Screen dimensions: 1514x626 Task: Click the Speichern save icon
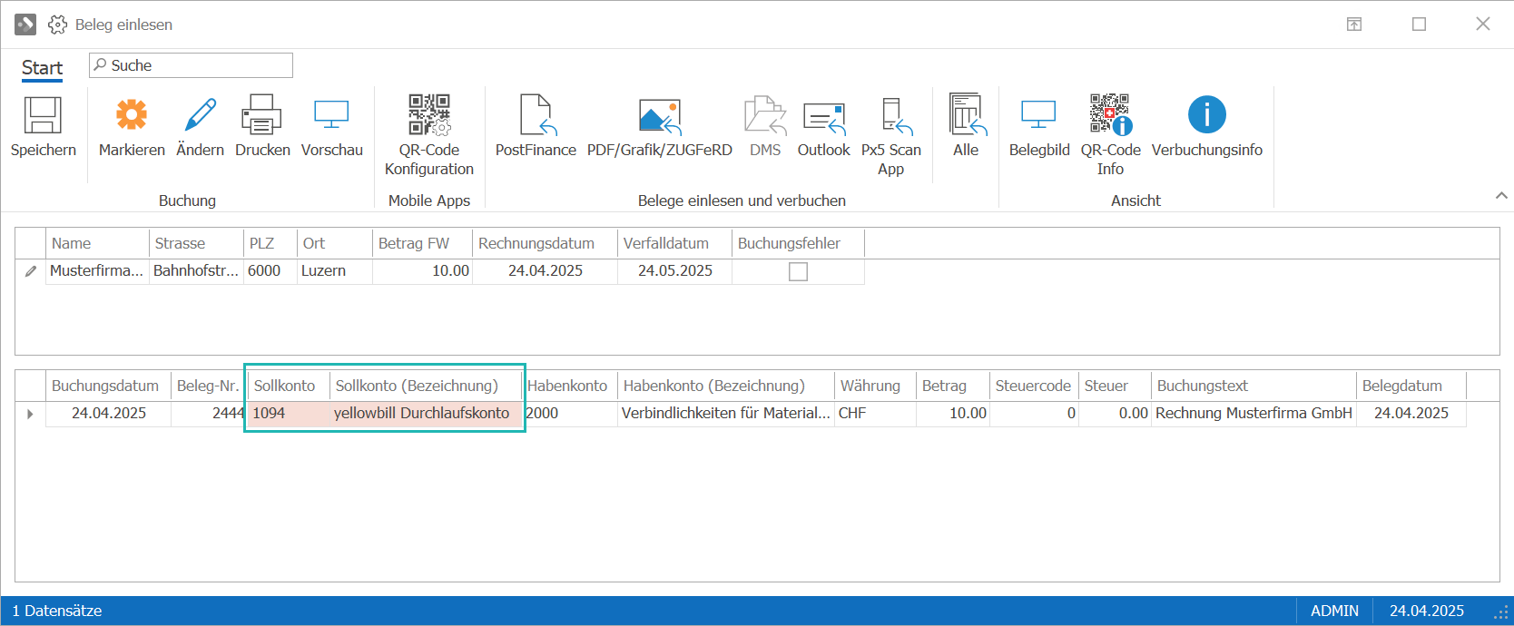point(43,116)
